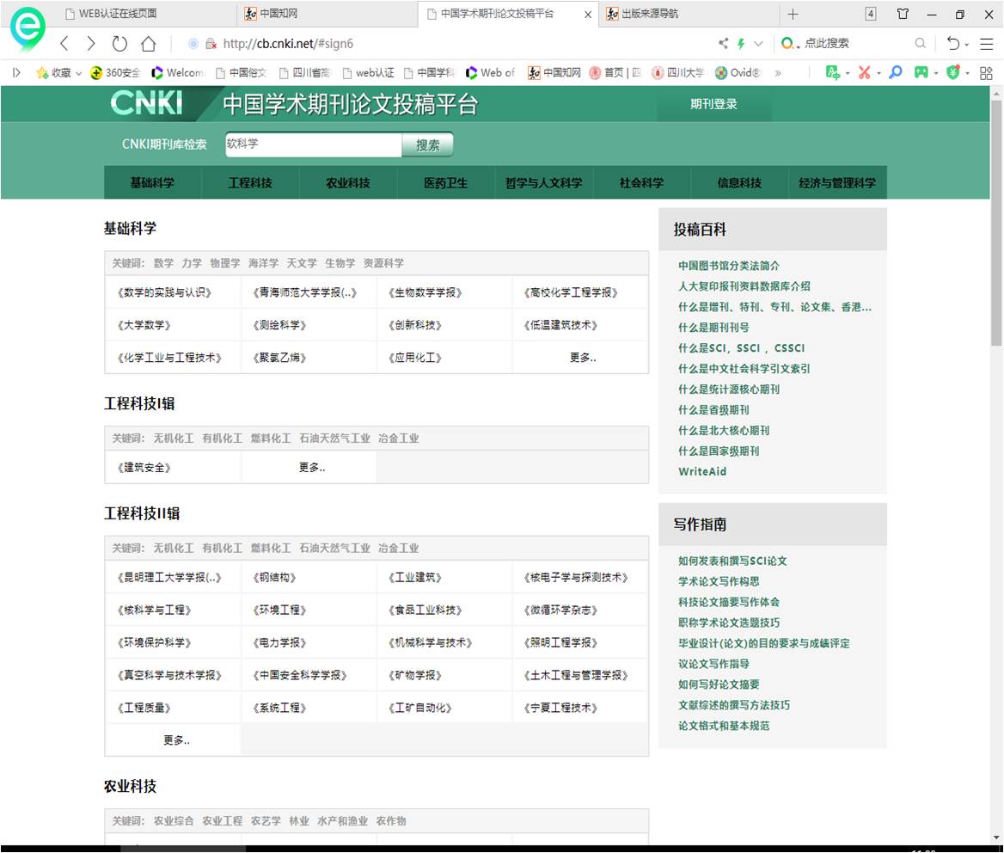
Task: Open the WriteAid link
Action: click(x=702, y=471)
